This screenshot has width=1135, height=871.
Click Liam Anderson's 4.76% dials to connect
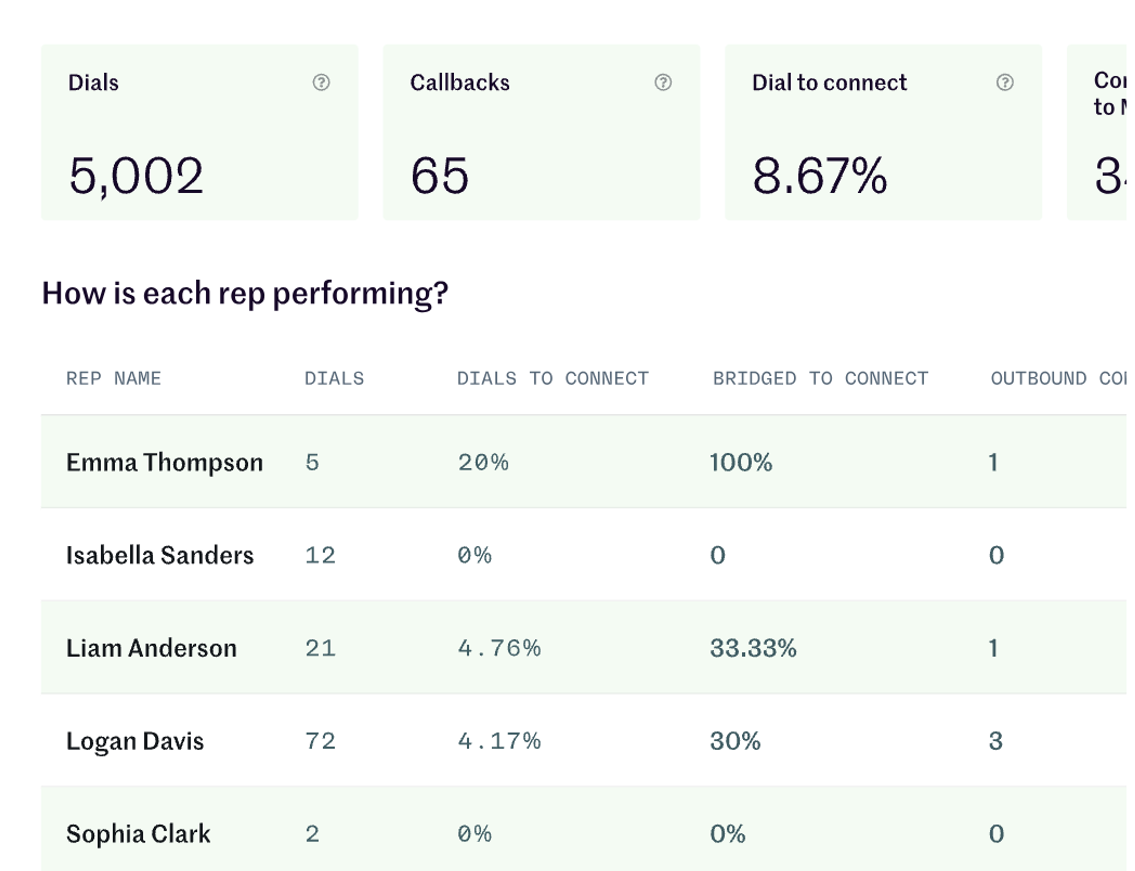click(499, 648)
